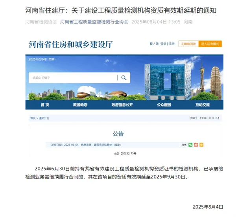Click the 无障碍阅读 button

point(188,44)
